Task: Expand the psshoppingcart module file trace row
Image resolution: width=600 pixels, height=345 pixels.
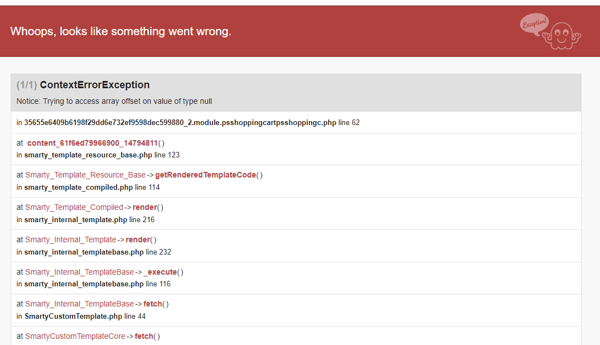Action: [296, 122]
